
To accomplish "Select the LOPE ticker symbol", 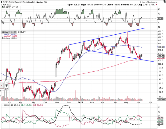I will coord(4,2).
